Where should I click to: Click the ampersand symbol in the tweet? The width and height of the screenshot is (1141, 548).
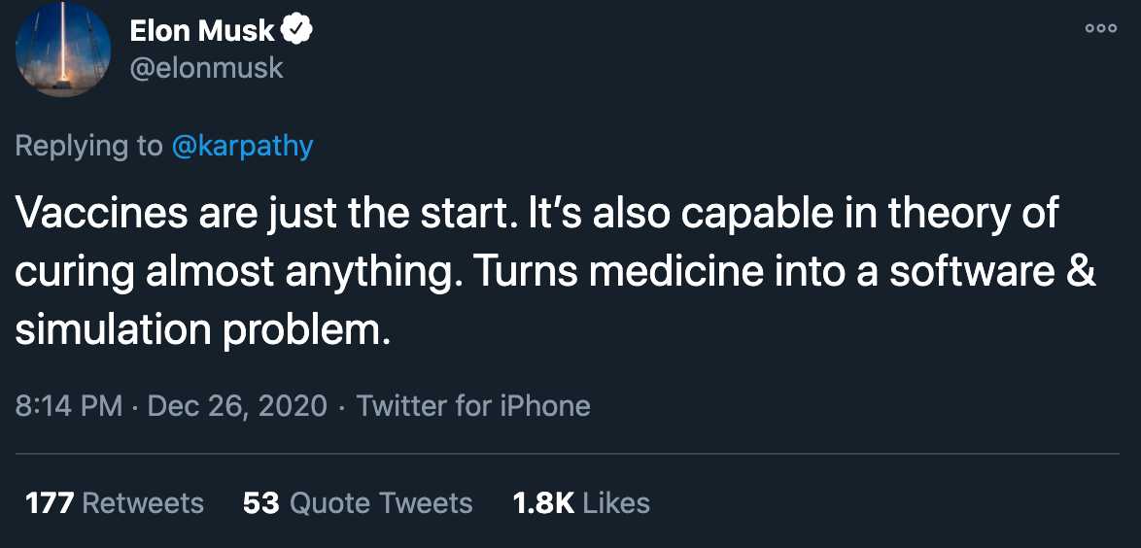tap(1082, 273)
